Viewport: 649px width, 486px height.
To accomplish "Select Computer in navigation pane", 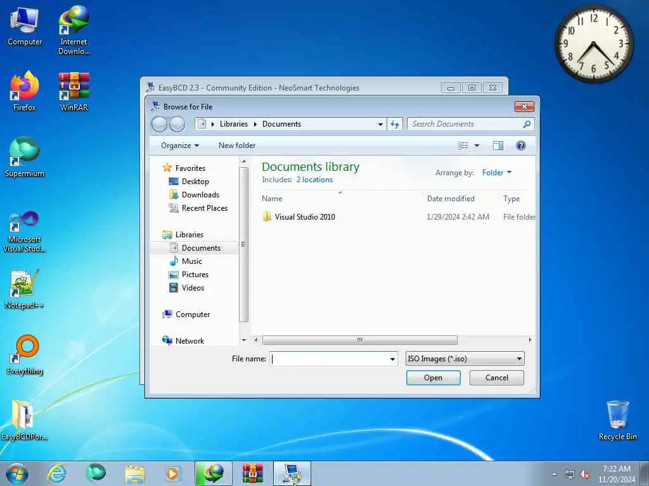I will [x=193, y=315].
